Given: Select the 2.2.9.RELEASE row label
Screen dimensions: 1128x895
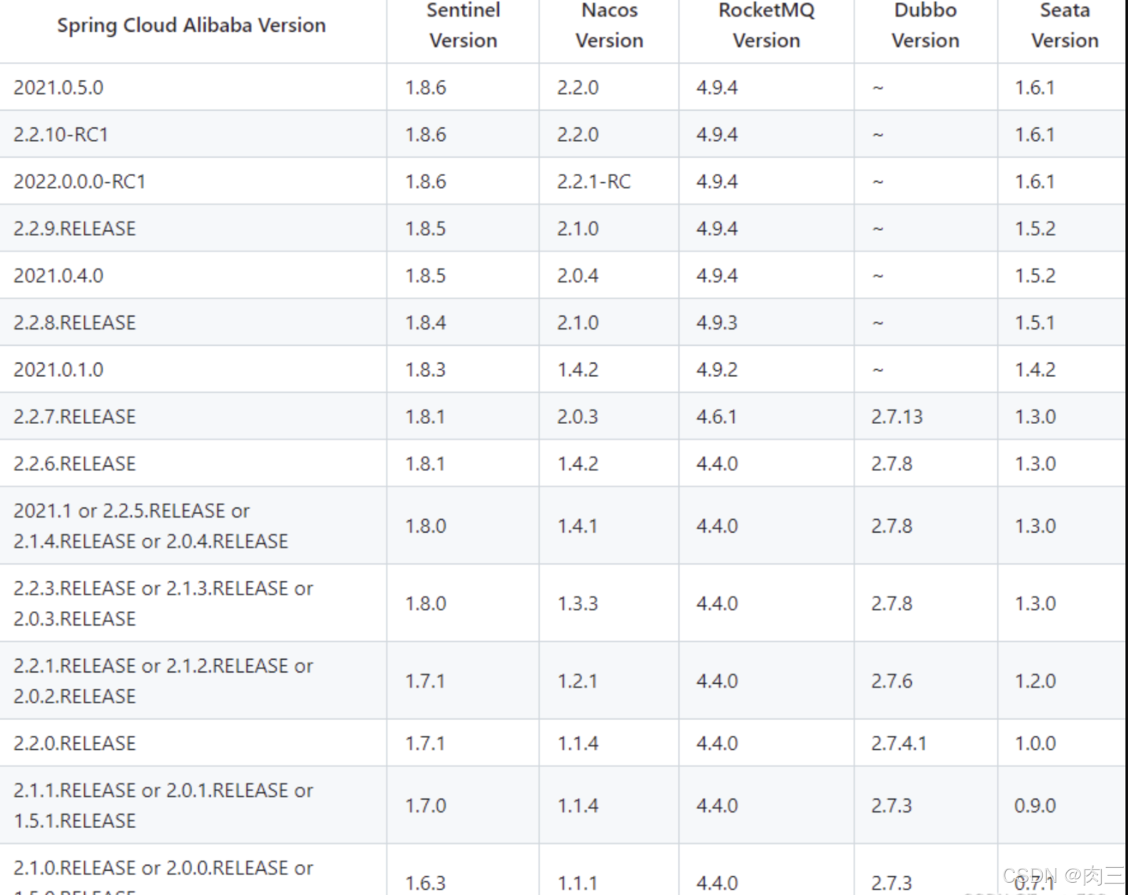Looking at the screenshot, I should click(75, 228).
